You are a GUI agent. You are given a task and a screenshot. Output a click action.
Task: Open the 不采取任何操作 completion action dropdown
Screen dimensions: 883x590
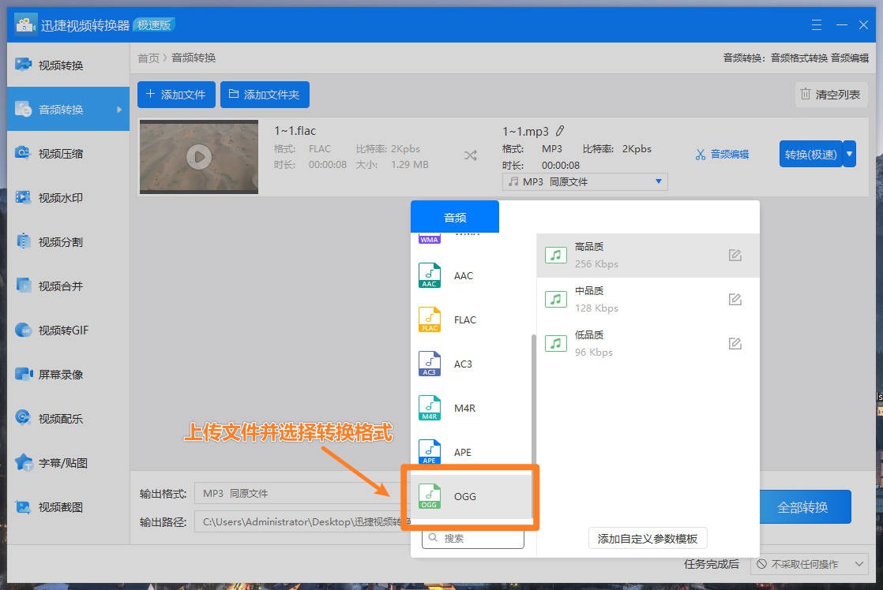pyautogui.click(x=809, y=564)
